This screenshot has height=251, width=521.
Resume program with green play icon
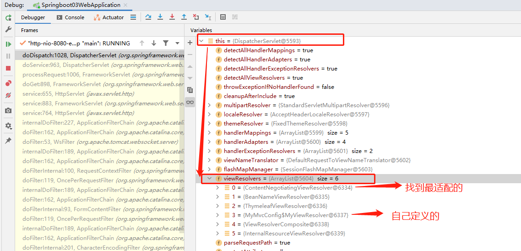8,44
